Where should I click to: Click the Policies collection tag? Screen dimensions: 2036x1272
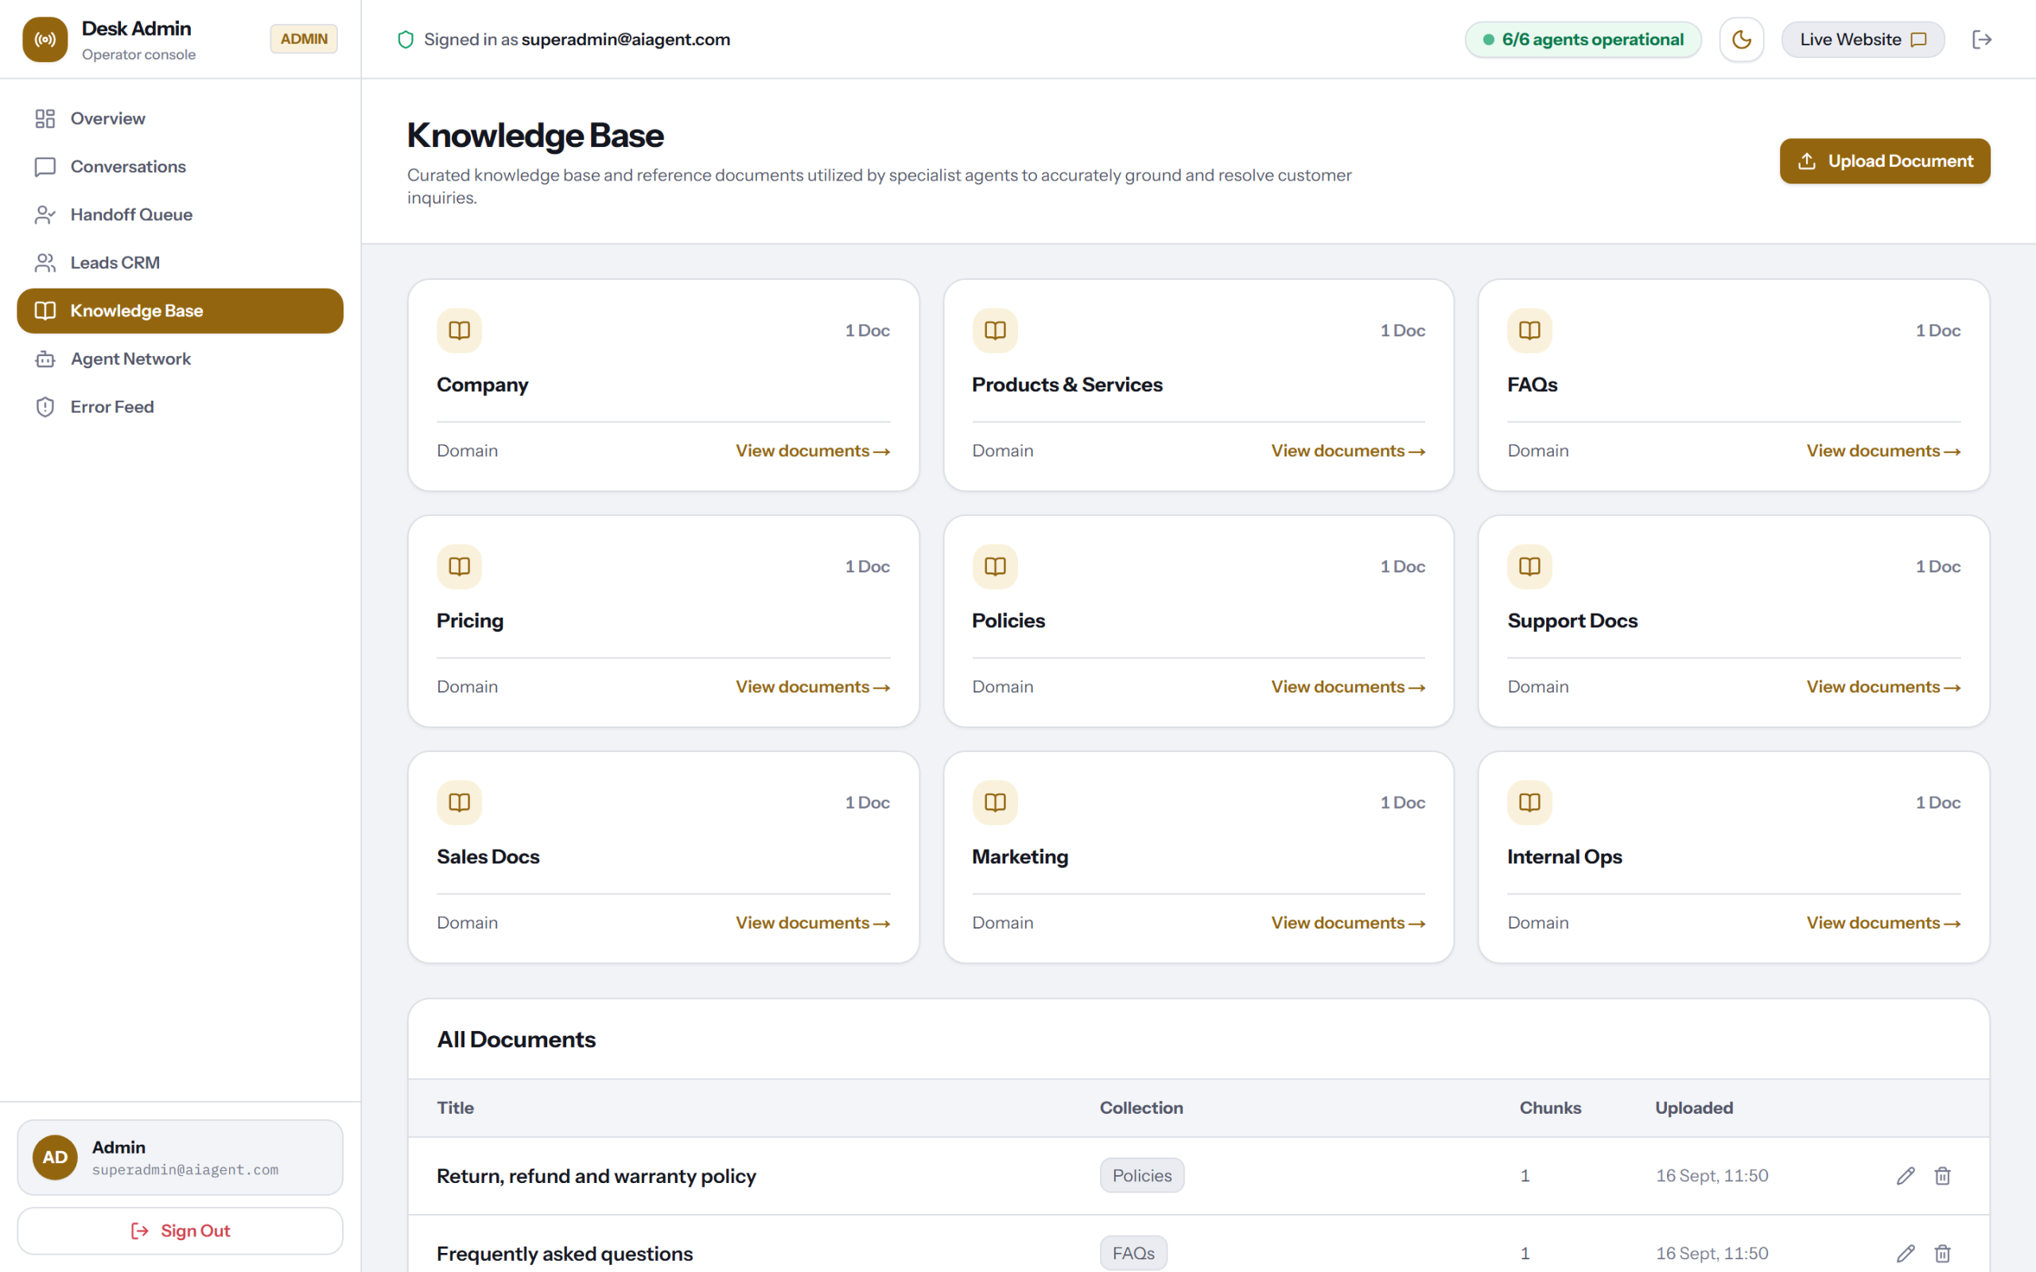1142,1175
